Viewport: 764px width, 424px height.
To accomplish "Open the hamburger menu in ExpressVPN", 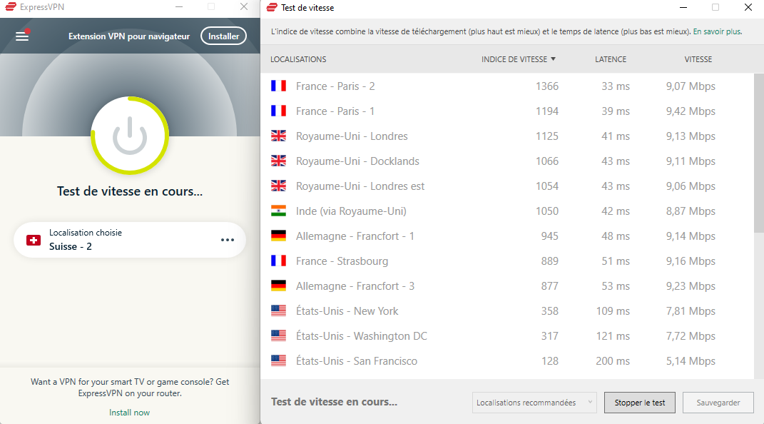I will 22,36.
